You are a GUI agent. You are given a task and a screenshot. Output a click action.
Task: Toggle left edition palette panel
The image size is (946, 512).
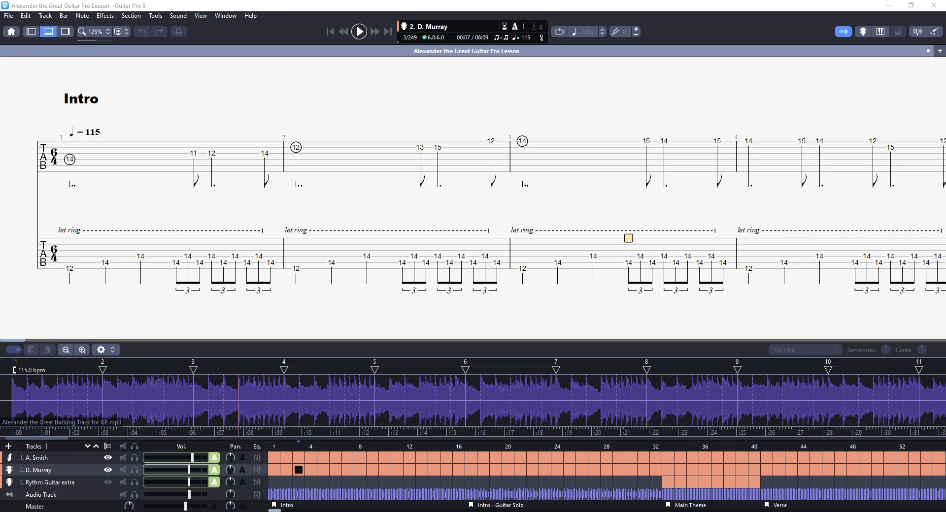coord(31,32)
